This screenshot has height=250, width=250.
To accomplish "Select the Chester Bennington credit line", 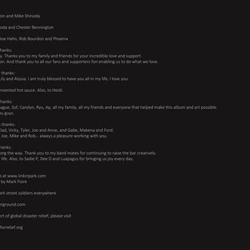I will coord(27,27).
